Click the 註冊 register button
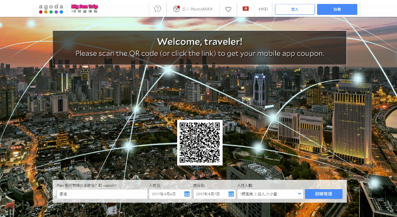Viewport: 397px width, 217px height. [337, 9]
